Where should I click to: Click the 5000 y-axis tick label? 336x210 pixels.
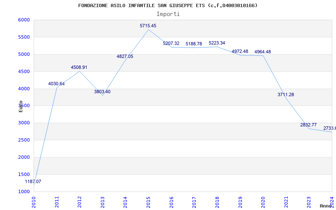pos(24,54)
